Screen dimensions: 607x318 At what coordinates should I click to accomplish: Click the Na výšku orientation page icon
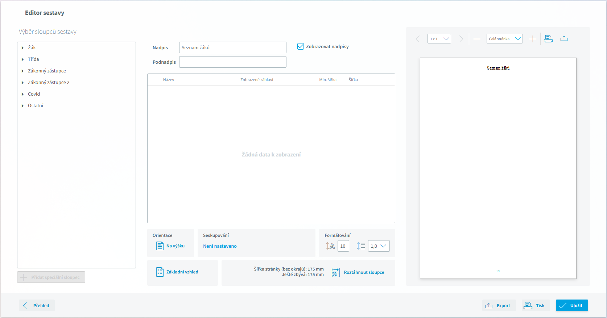coord(160,246)
